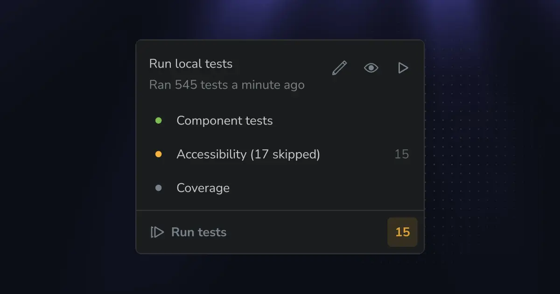
Task: Select the Component tests row label
Action: tap(224, 120)
